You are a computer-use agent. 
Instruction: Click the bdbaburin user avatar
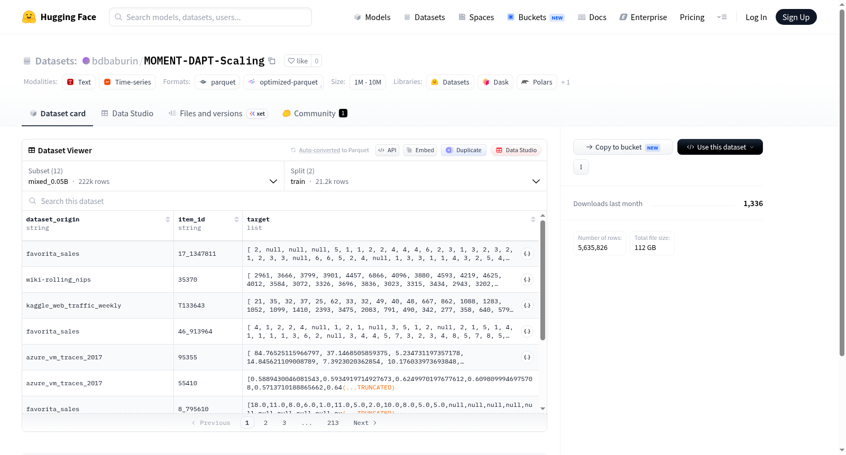pos(86,61)
